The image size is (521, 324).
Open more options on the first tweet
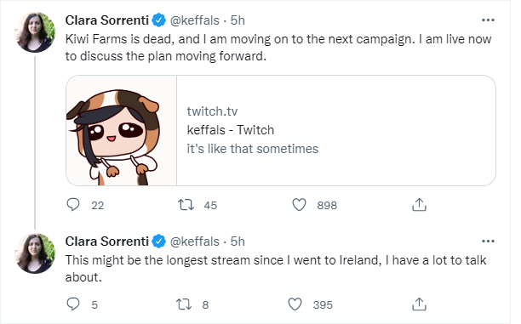pyautogui.click(x=488, y=20)
